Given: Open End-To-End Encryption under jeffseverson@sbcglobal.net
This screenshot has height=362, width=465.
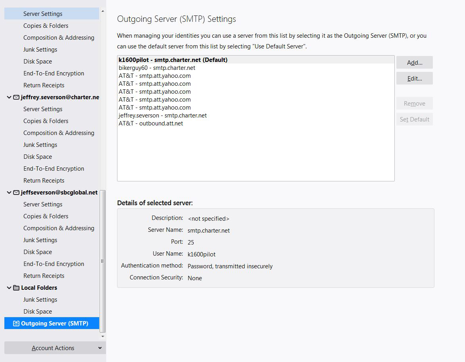Looking at the screenshot, I should pos(54,264).
